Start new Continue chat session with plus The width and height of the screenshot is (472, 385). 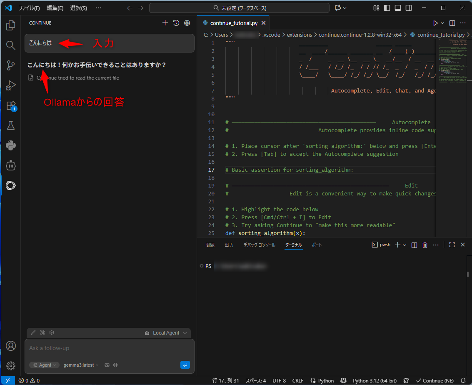pyautogui.click(x=165, y=23)
